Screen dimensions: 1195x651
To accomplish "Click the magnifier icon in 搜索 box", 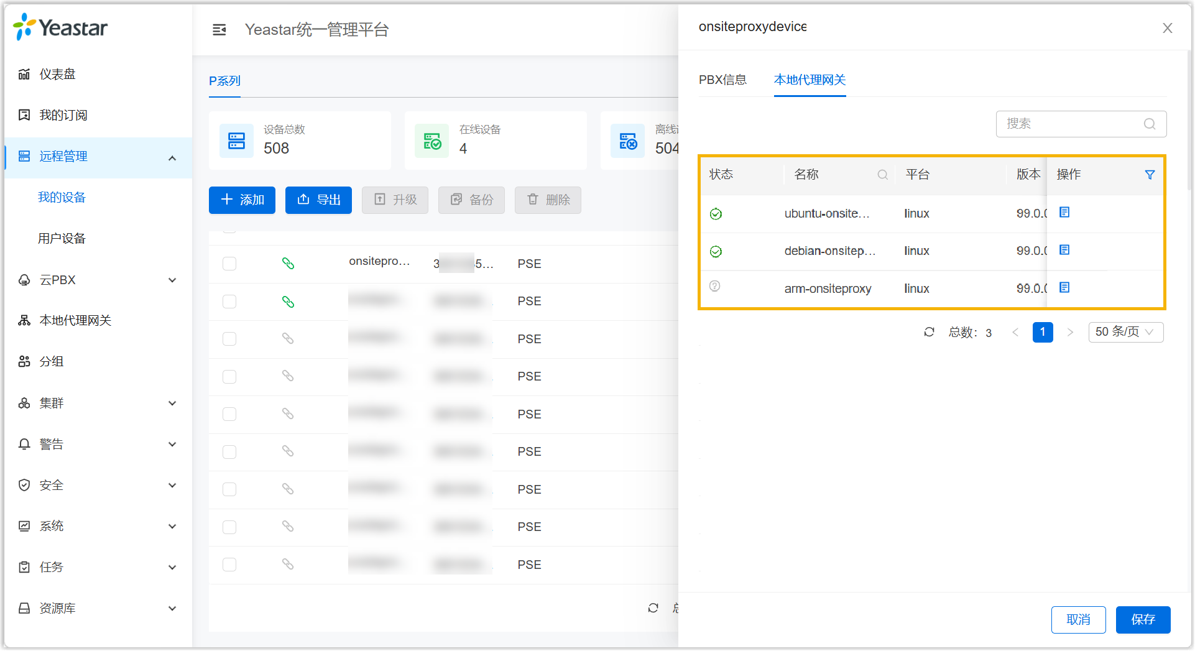I will 1150,124.
